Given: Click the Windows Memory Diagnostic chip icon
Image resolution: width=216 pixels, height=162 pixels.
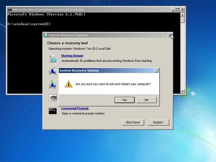Looking at the screenshot, I should click(53, 98).
